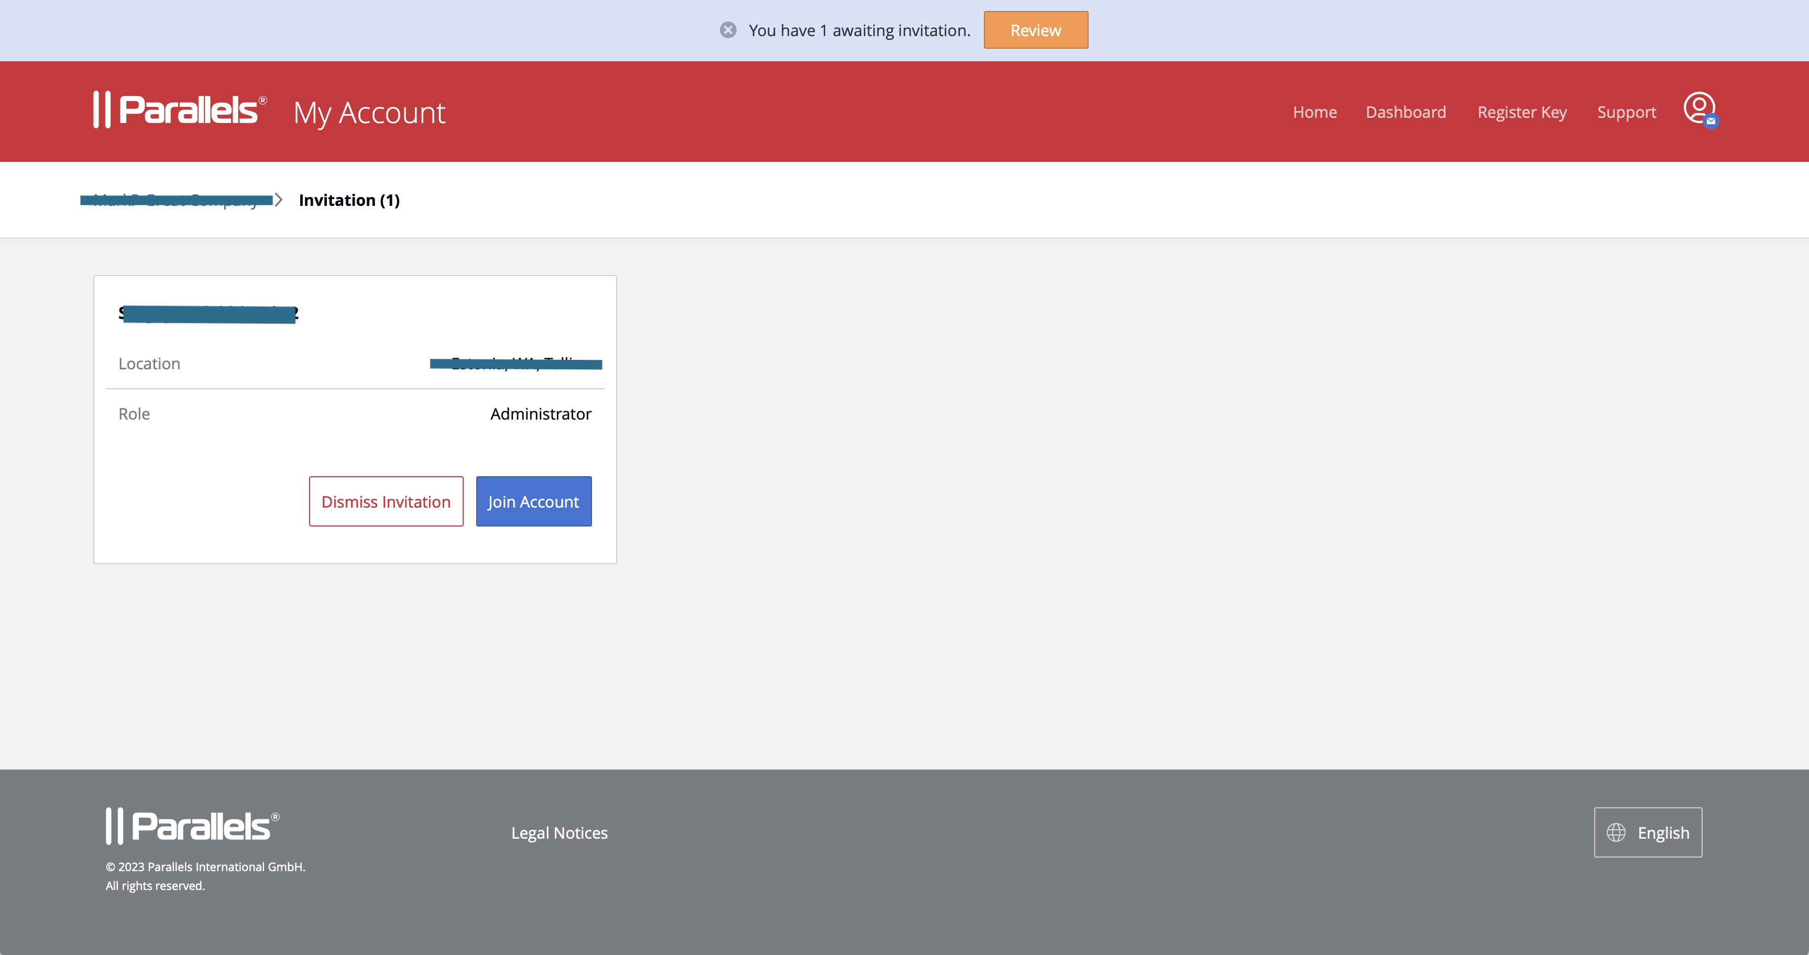
Task: Open the English language selector
Action: [1648, 832]
